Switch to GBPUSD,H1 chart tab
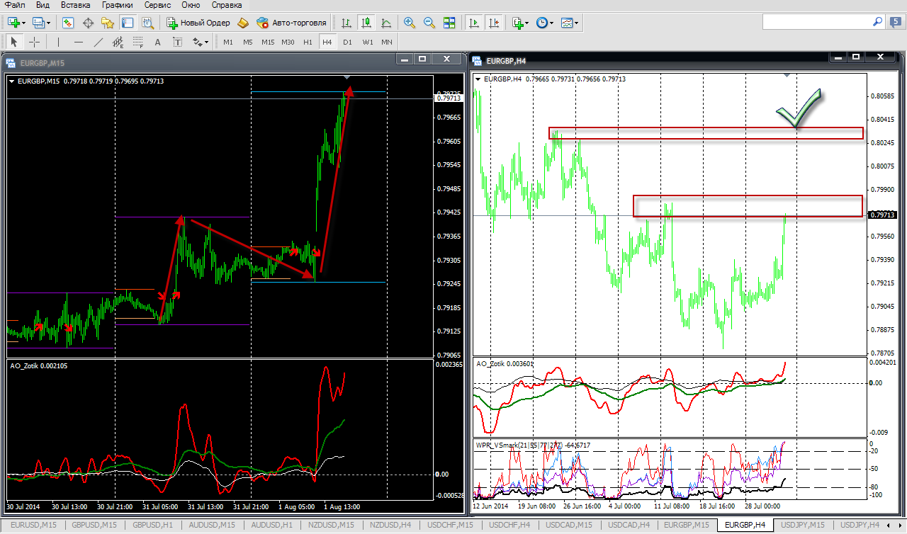 (x=153, y=525)
